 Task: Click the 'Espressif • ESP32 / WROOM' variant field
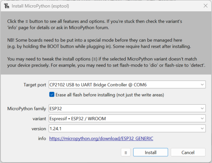(127, 119)
